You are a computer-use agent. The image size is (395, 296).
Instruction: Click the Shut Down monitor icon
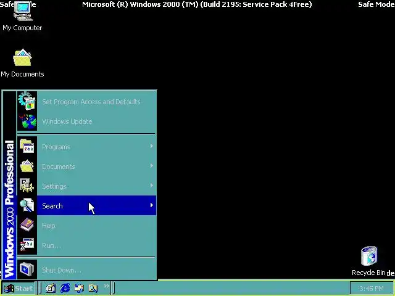coord(27,269)
